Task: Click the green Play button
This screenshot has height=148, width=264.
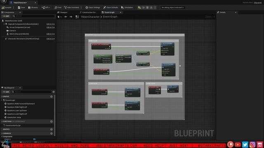Action: click(x=139, y=7)
